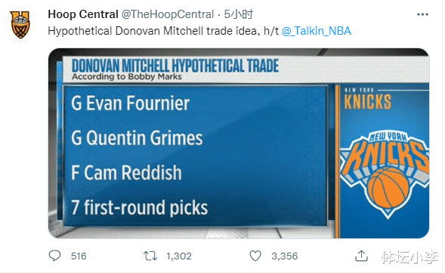This screenshot has width=445, height=273.
Task: Click the 5小时 timestamp
Action: tap(239, 14)
